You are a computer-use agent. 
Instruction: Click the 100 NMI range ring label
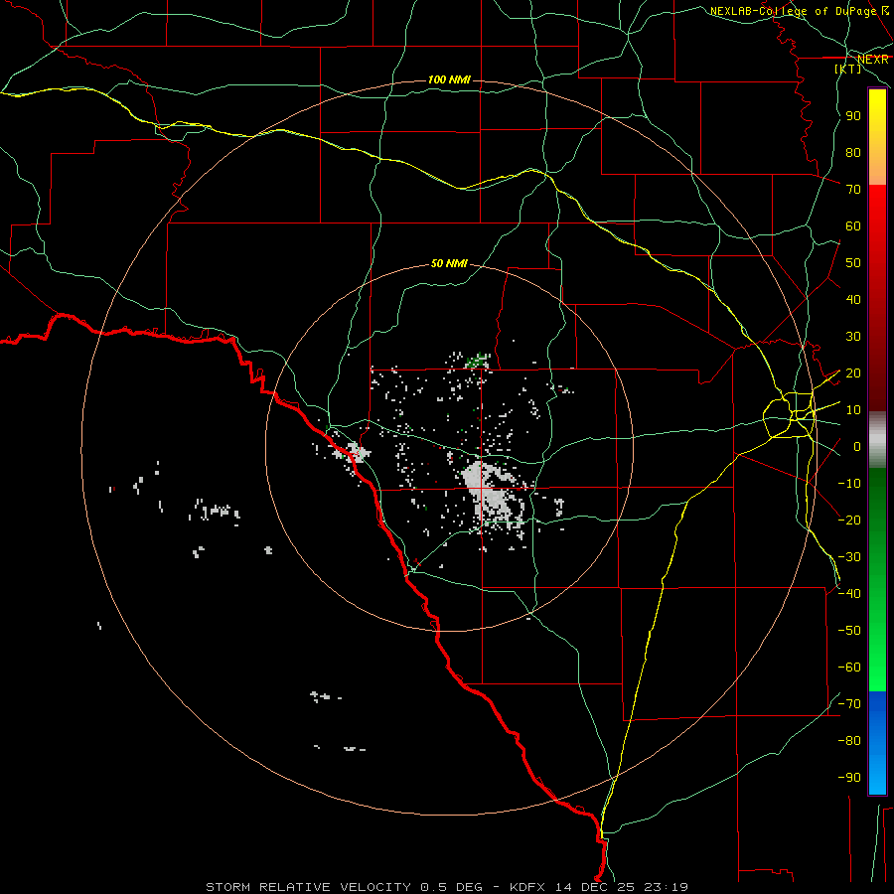[449, 79]
